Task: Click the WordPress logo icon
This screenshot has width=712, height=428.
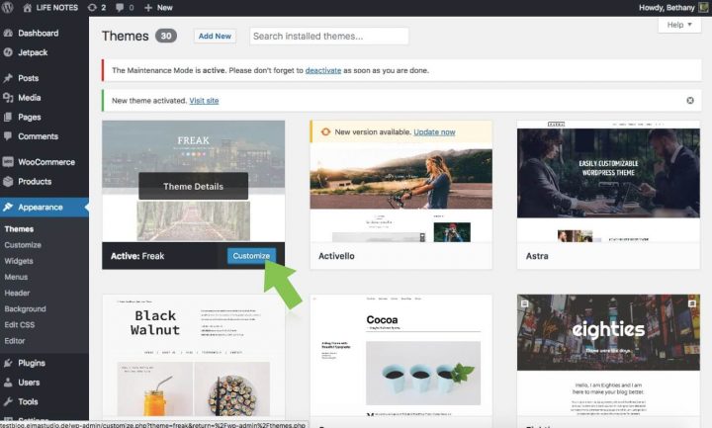Action: coord(7,7)
